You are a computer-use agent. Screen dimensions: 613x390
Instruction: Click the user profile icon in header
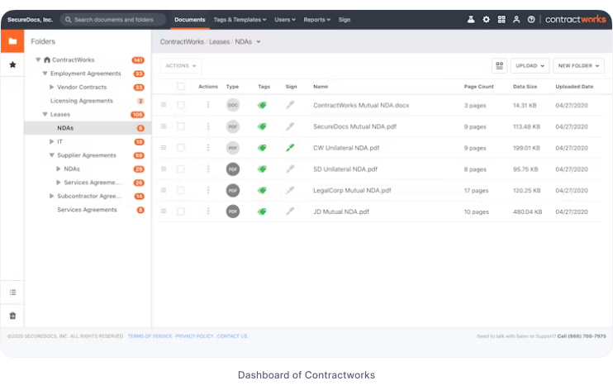click(516, 19)
